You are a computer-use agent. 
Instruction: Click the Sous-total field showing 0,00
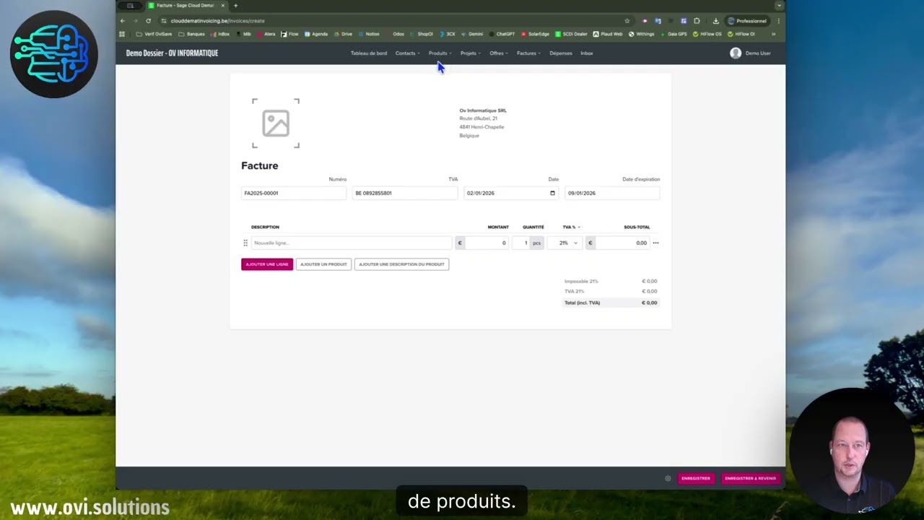[x=622, y=243]
